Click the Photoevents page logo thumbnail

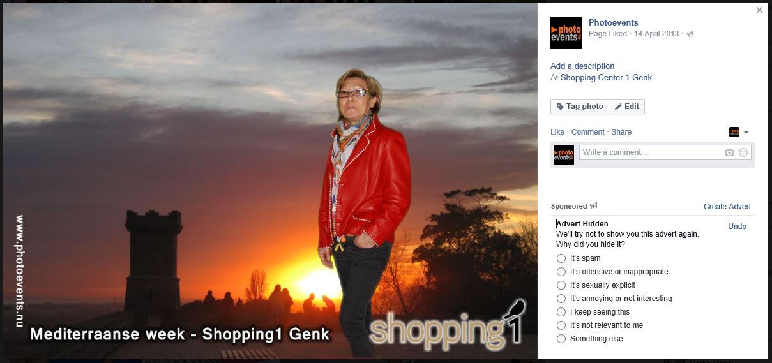pos(566,33)
